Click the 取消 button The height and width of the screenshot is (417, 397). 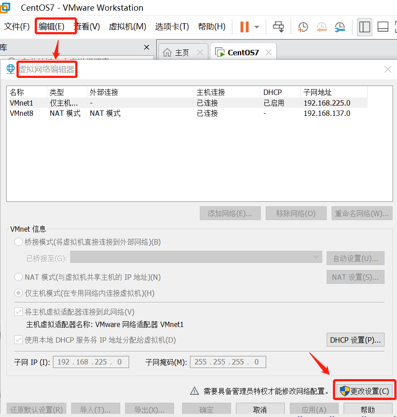pos(260,409)
